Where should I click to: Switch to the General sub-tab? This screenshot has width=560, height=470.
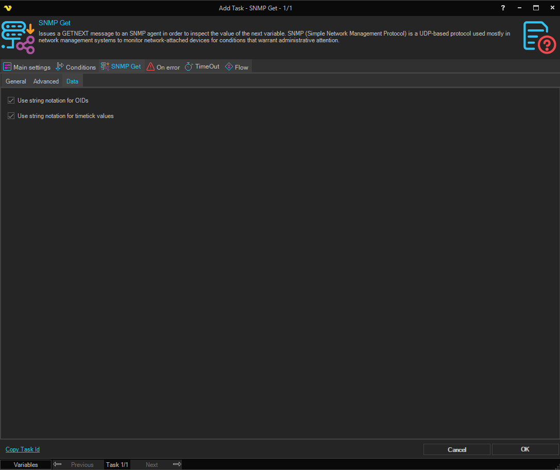[x=16, y=81]
